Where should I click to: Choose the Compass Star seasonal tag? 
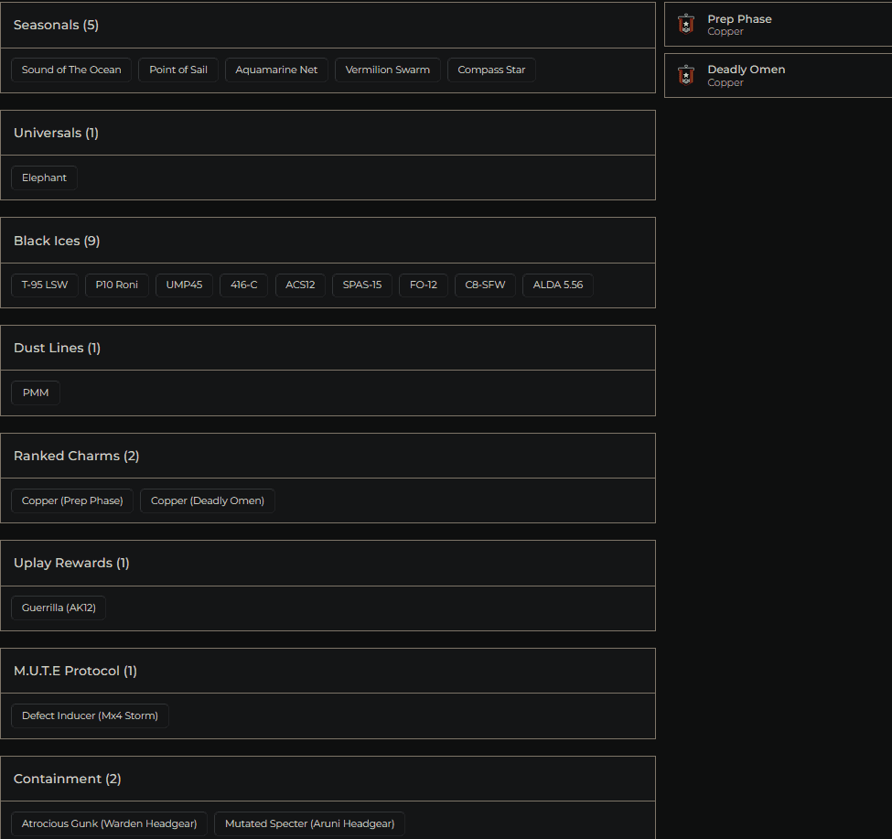(491, 70)
